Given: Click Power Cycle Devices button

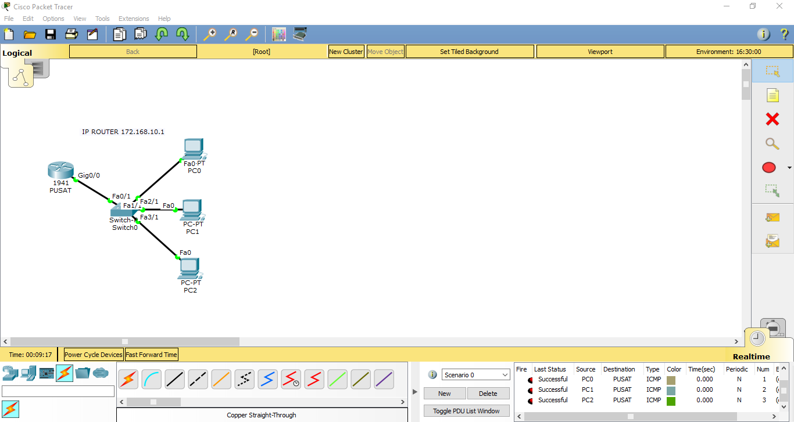Looking at the screenshot, I should (x=94, y=355).
